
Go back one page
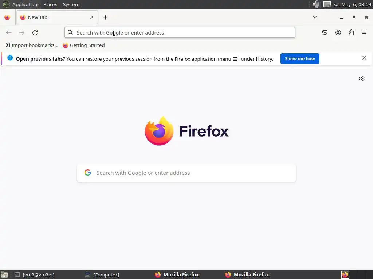[x=9, y=32]
